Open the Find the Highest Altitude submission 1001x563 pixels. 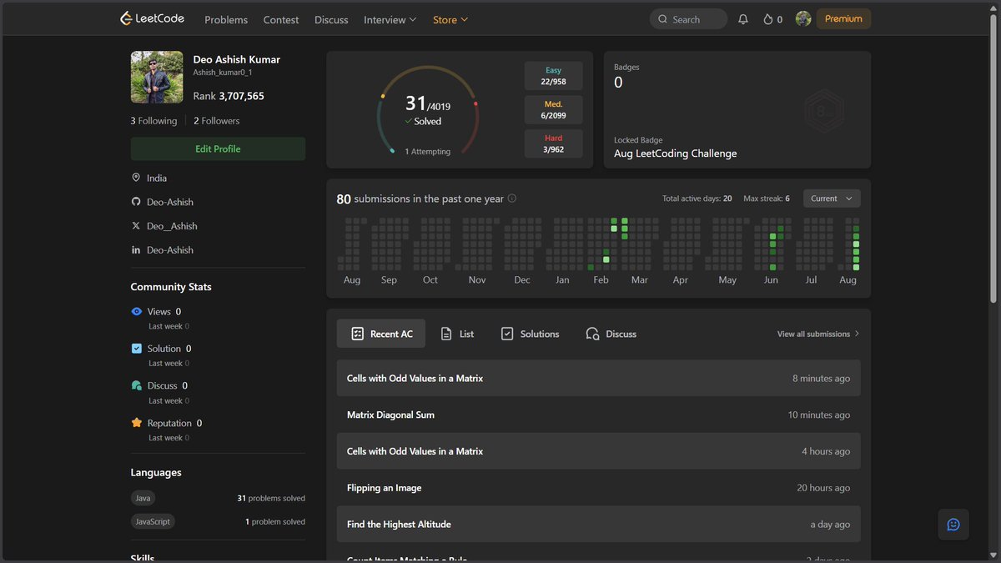599,525
